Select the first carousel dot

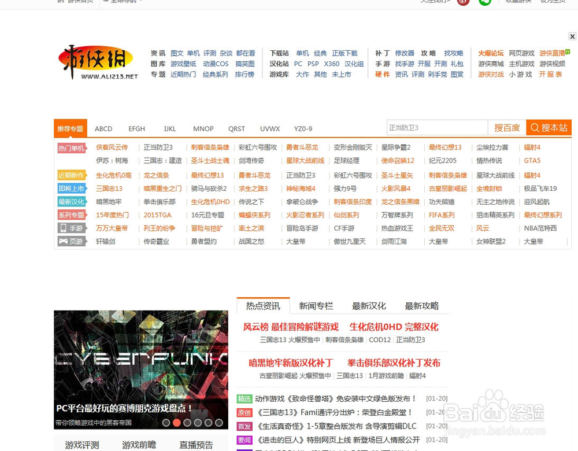coord(166,423)
